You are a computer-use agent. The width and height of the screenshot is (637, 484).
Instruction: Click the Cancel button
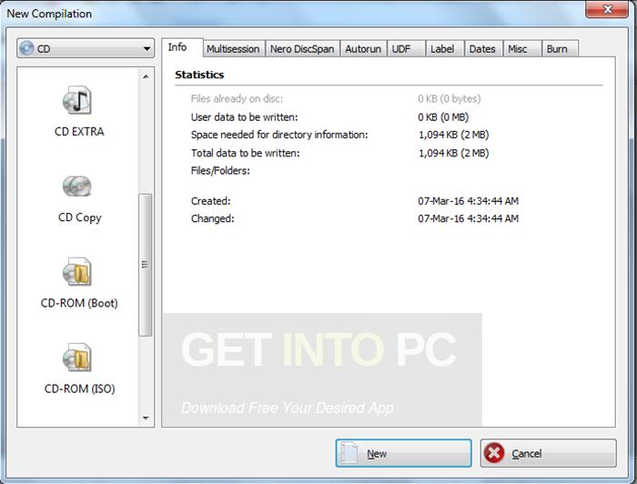(x=548, y=453)
